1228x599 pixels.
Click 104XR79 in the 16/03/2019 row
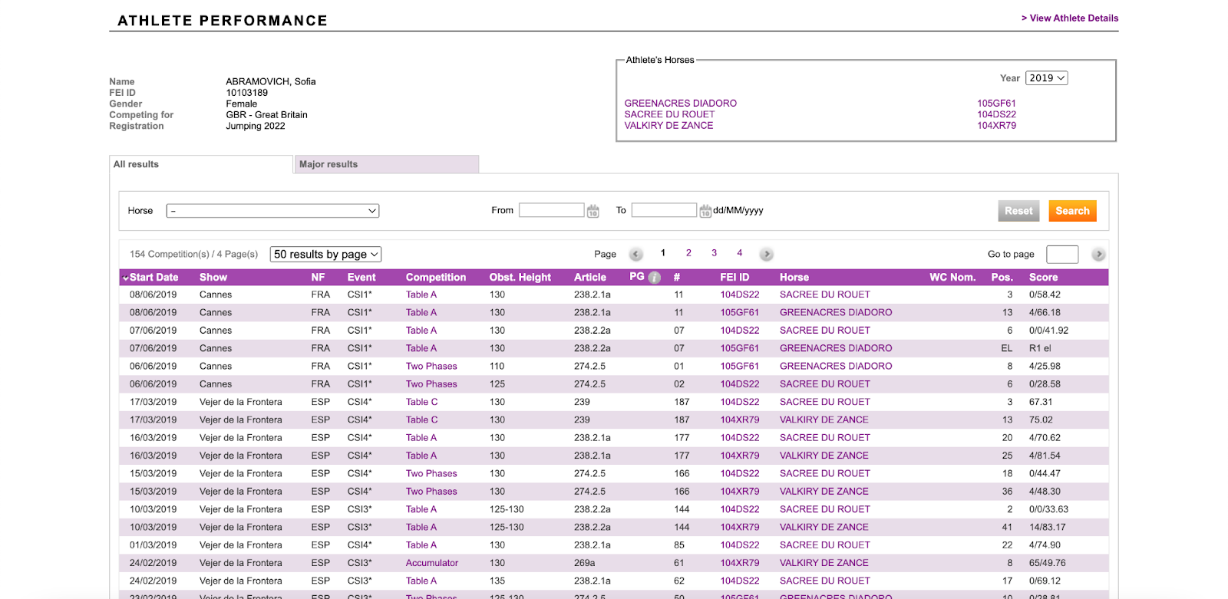point(740,456)
